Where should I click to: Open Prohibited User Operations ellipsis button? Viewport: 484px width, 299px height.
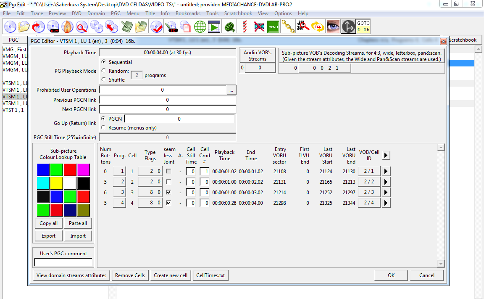[x=231, y=90]
